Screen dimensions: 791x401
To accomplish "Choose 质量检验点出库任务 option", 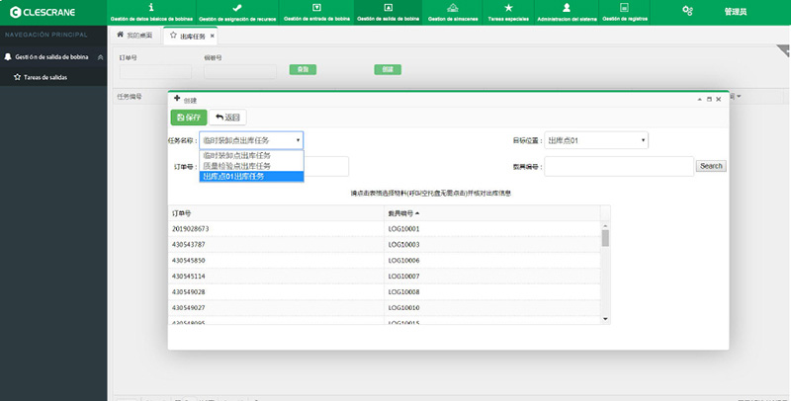I will (251, 166).
